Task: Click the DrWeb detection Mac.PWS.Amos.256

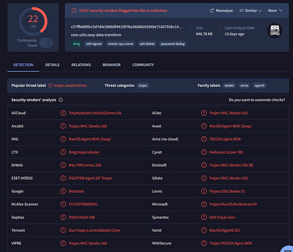Action: 85,165
